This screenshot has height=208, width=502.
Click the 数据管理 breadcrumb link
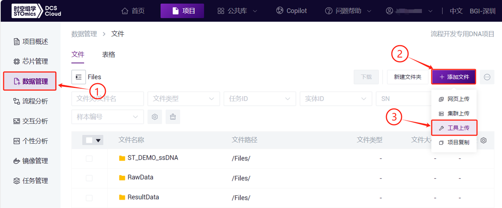(84, 34)
